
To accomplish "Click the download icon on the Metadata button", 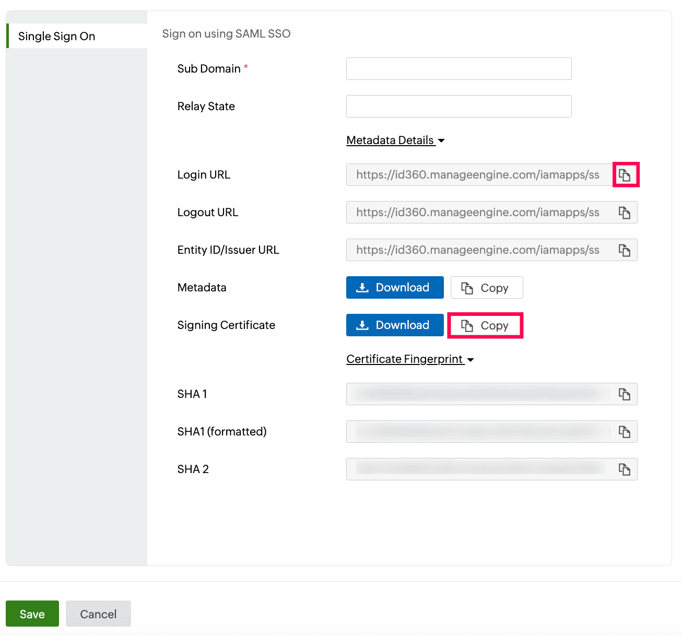I will point(362,287).
